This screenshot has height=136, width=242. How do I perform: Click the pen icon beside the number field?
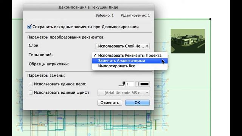(122, 84)
